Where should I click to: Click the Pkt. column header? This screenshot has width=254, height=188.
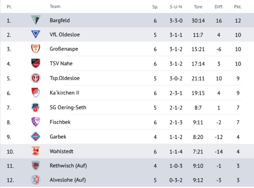click(x=238, y=7)
